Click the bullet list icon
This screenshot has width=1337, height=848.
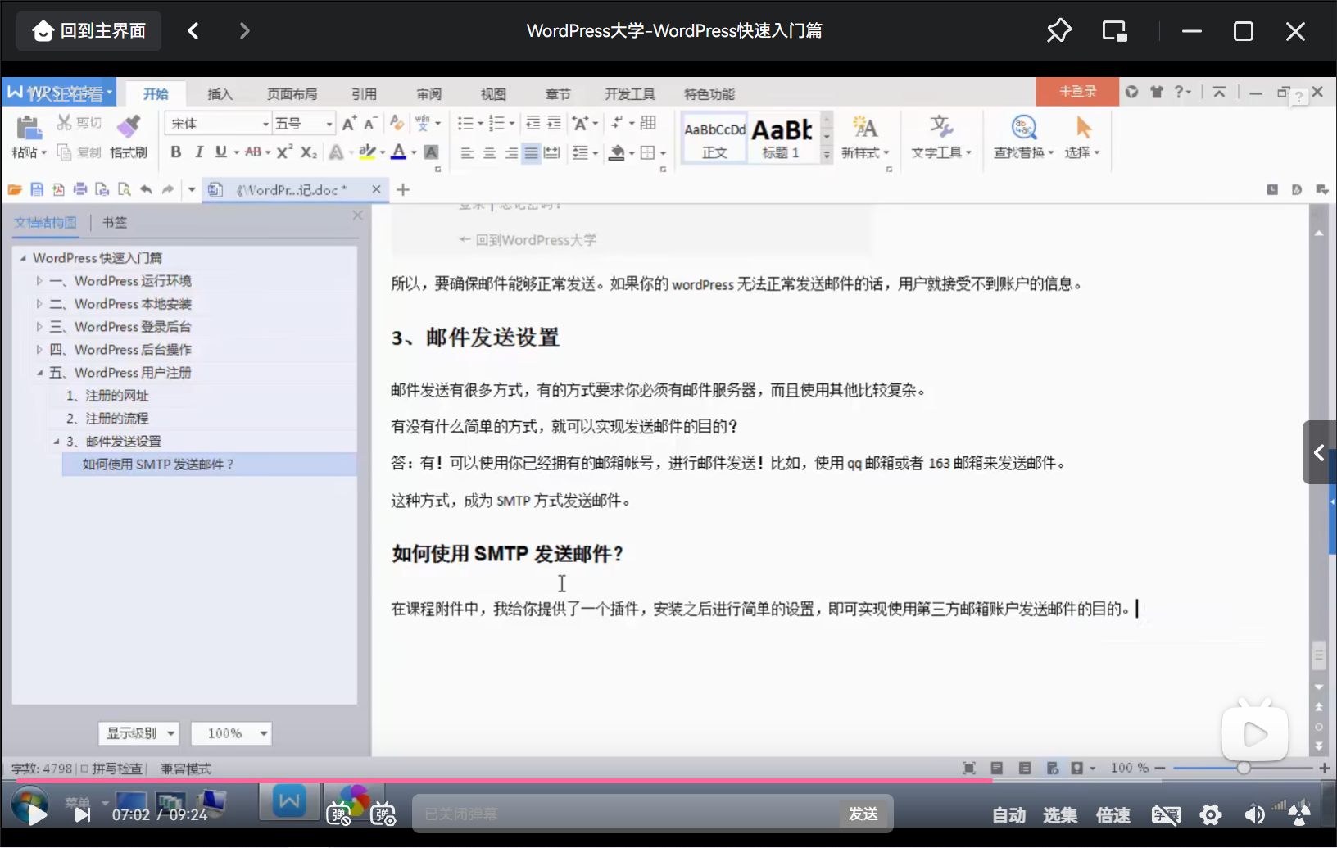[465, 124]
